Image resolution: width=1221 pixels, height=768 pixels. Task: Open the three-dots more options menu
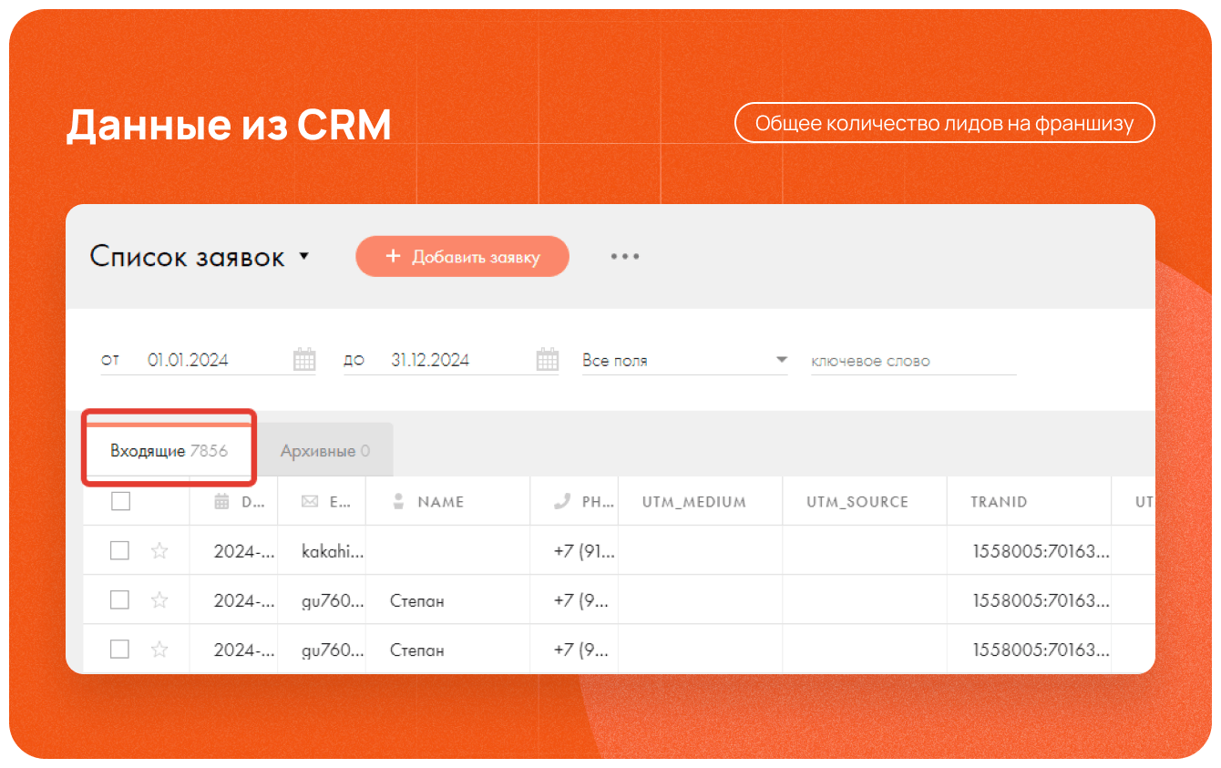[625, 257]
